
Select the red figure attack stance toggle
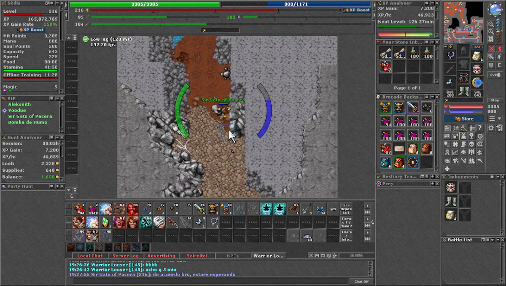[x=500, y=49]
